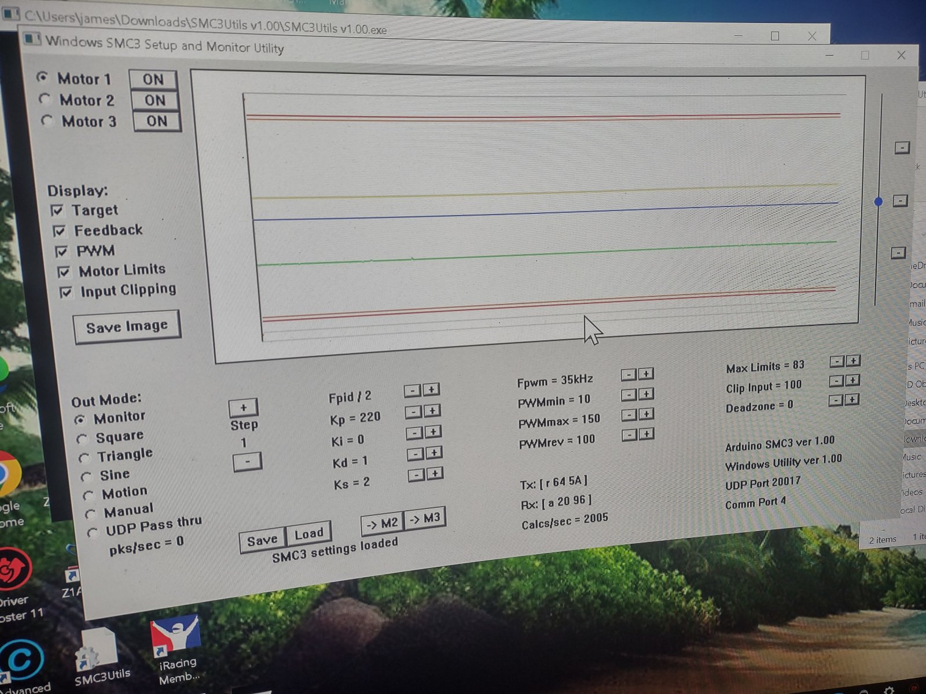Viewport: 926px width, 694px height.
Task: Select Sine out mode
Action: click(87, 477)
